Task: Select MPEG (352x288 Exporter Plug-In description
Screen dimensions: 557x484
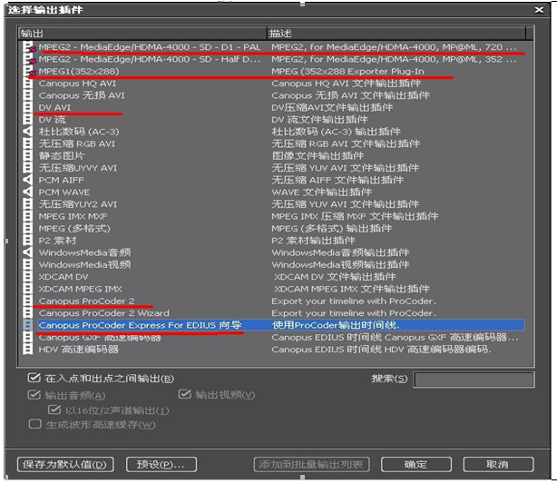Action: pyautogui.click(x=347, y=72)
